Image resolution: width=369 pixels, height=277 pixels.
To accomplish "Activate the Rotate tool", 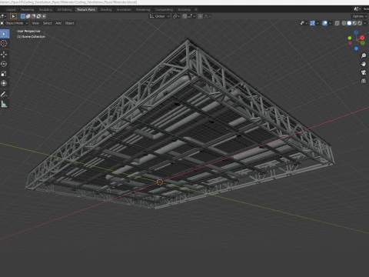I will pos(4,64).
